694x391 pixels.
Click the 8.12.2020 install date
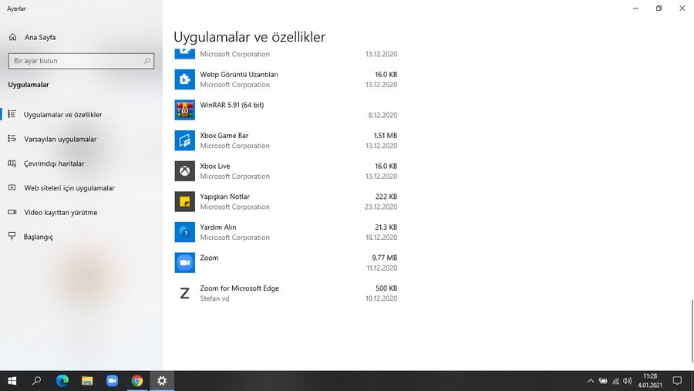click(x=382, y=115)
